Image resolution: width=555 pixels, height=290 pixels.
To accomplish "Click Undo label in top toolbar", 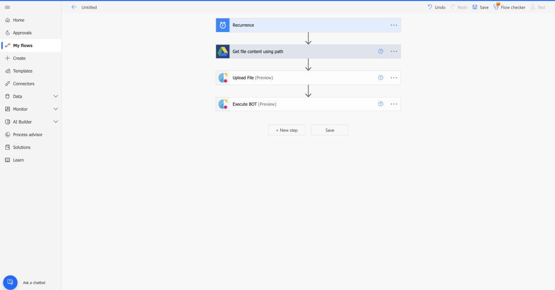I will (x=440, y=8).
